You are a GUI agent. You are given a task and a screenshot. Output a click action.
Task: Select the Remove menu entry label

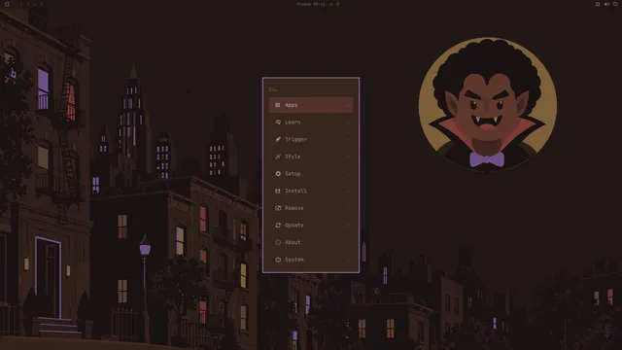(x=294, y=208)
